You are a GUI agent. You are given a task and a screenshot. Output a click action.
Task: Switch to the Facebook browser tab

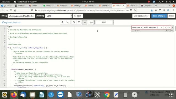click(7, 5)
